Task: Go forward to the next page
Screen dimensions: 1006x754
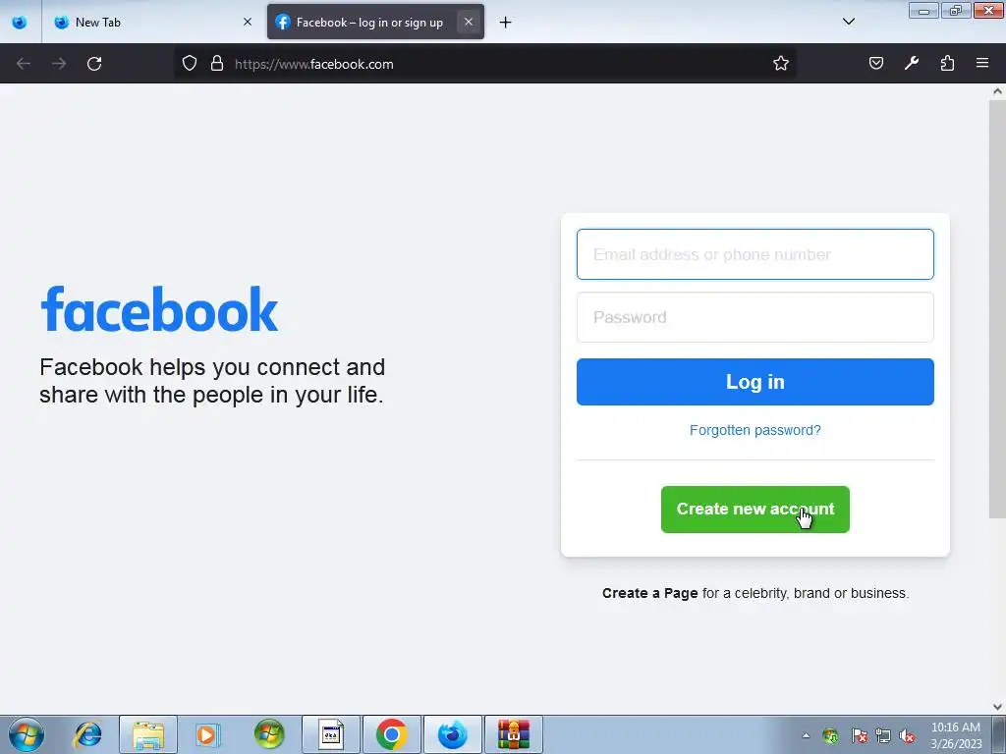Action: [x=59, y=64]
